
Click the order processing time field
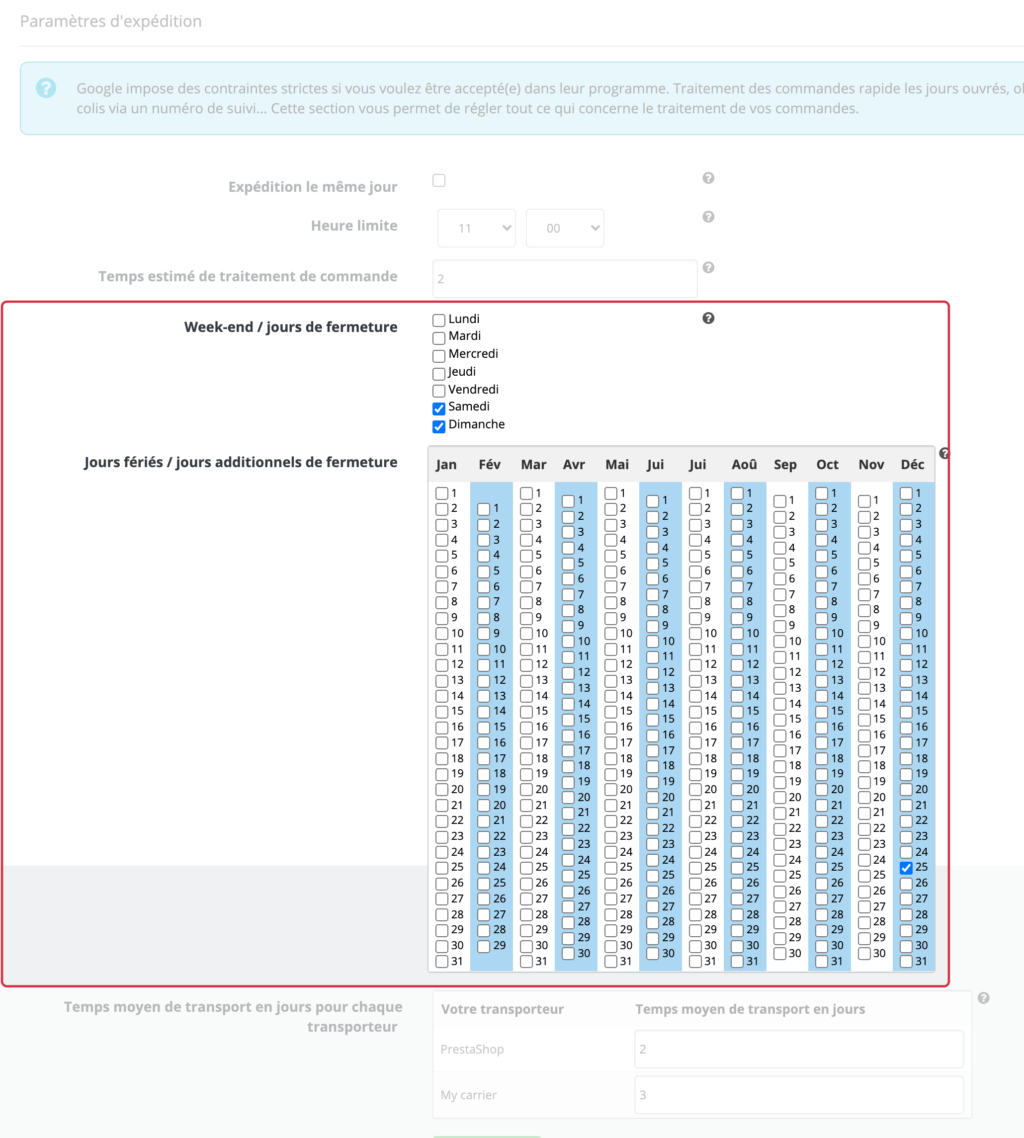click(x=565, y=278)
